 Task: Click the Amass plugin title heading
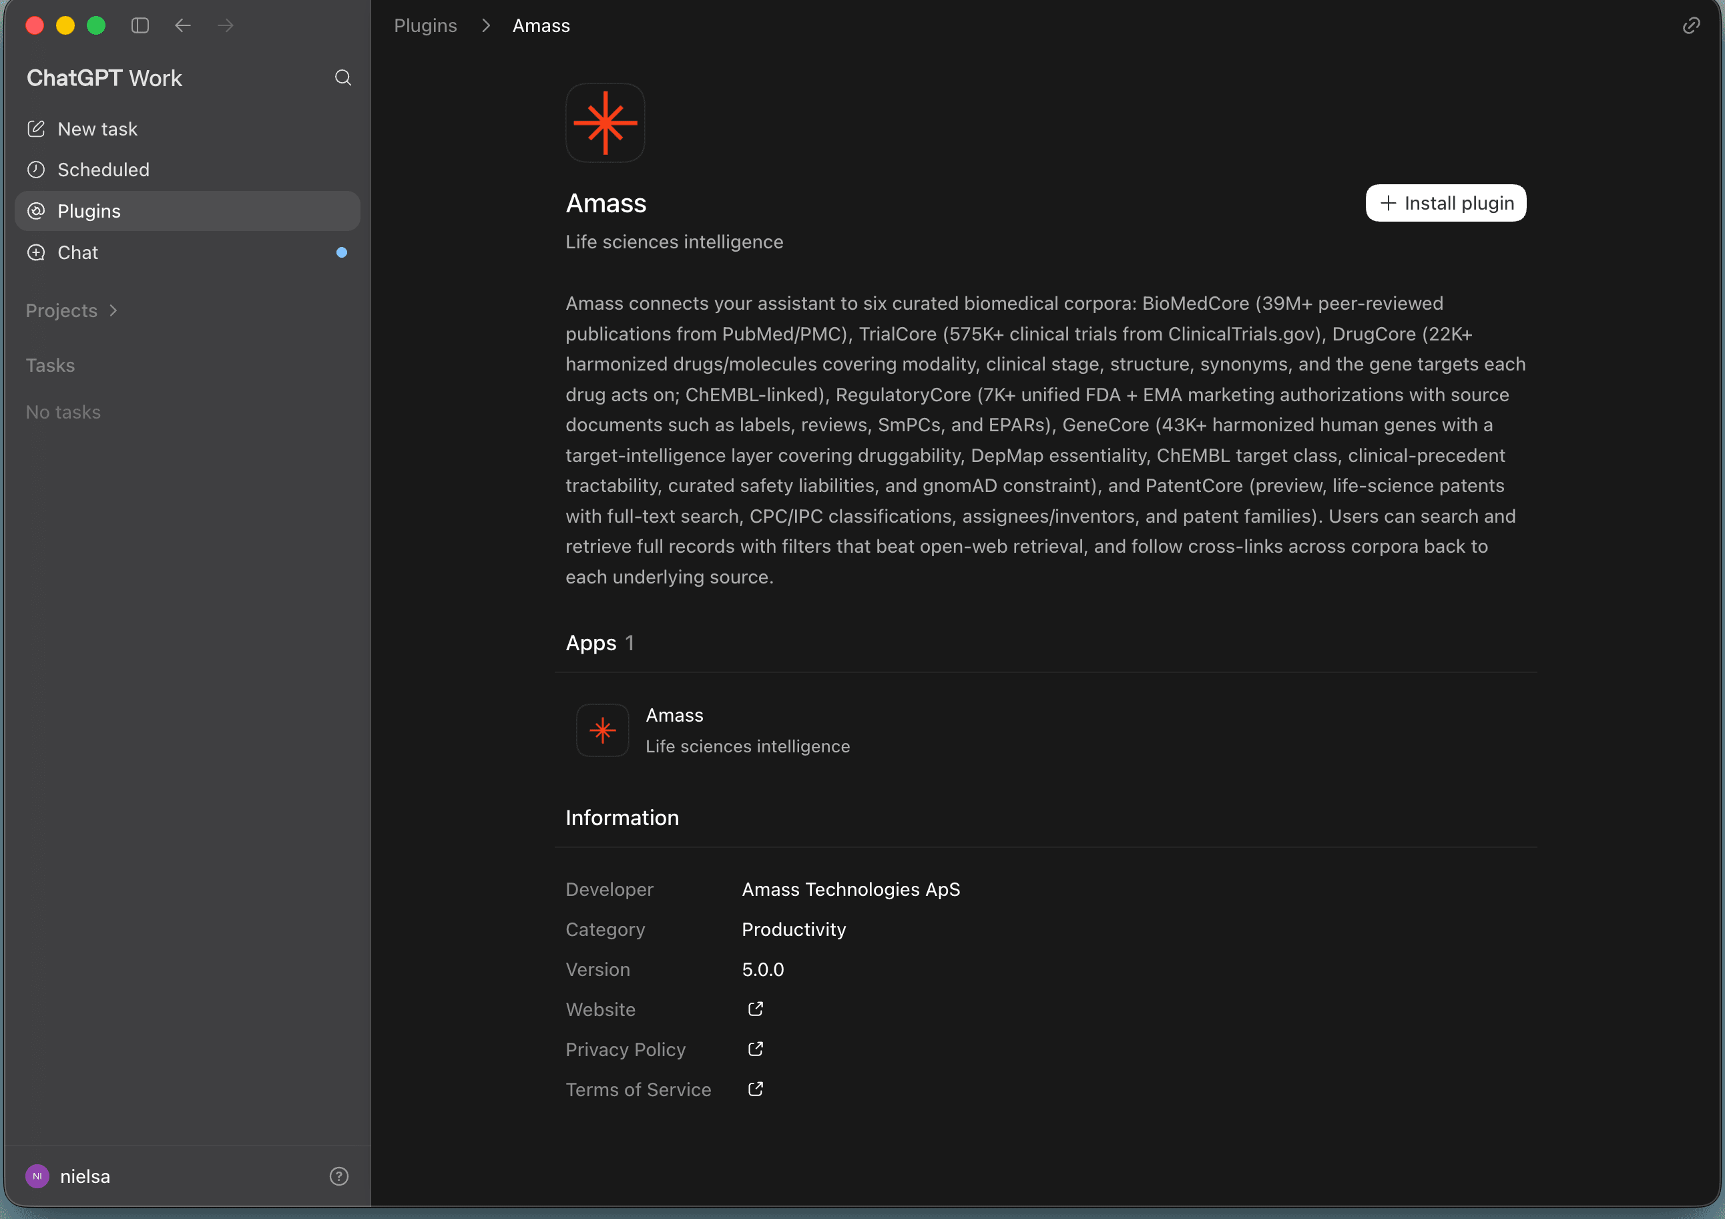[x=605, y=203]
